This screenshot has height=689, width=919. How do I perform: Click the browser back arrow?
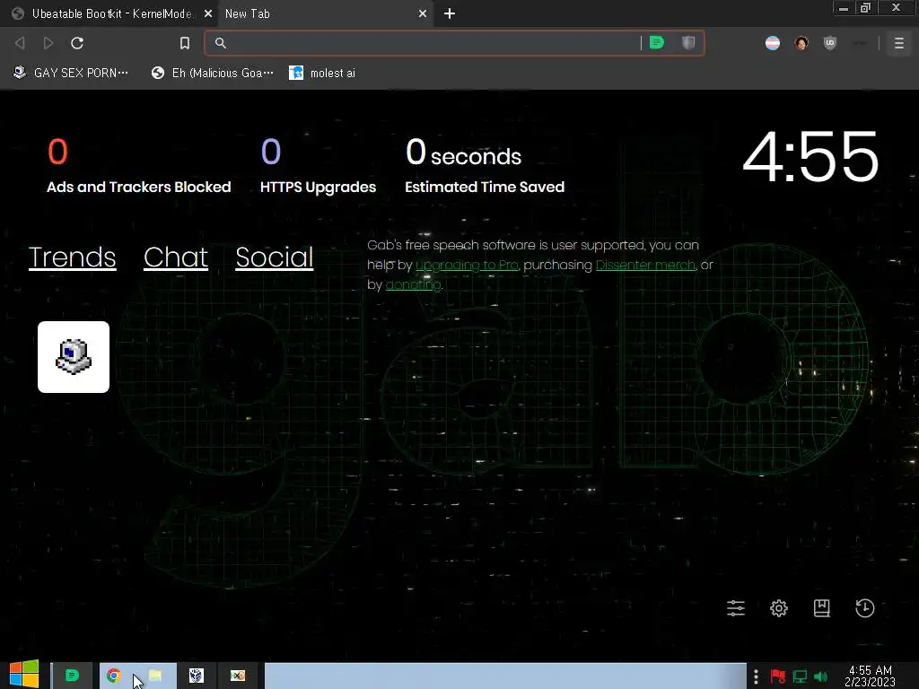[x=20, y=43]
